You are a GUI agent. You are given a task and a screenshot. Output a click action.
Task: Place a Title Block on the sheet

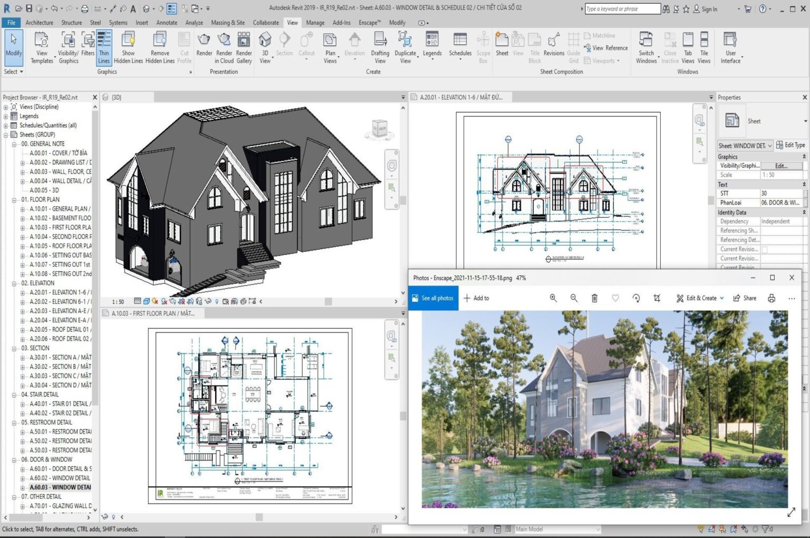[x=534, y=46]
